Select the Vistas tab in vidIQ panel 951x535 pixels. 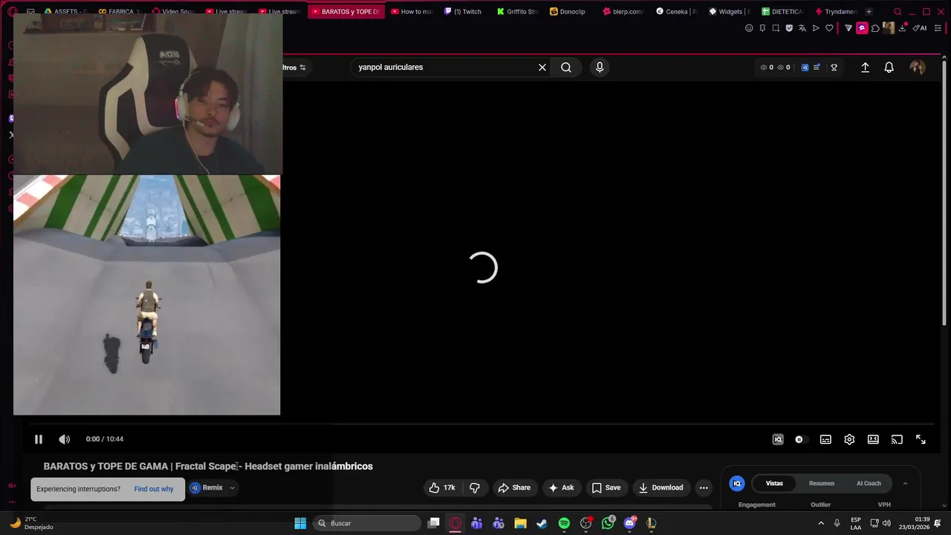(774, 483)
